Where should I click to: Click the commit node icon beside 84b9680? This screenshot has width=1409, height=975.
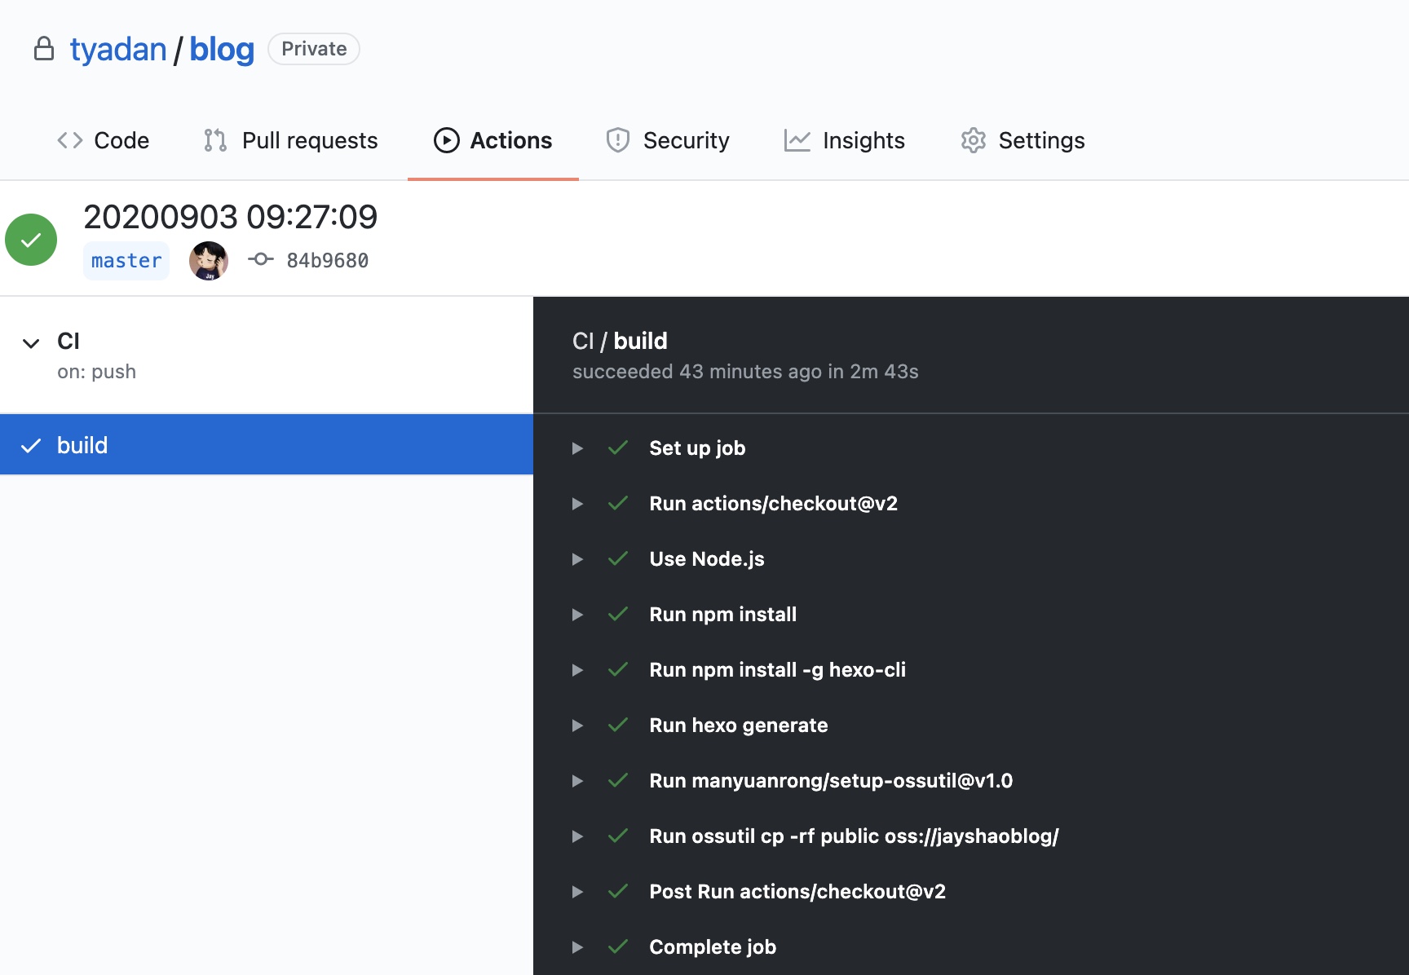(x=260, y=260)
